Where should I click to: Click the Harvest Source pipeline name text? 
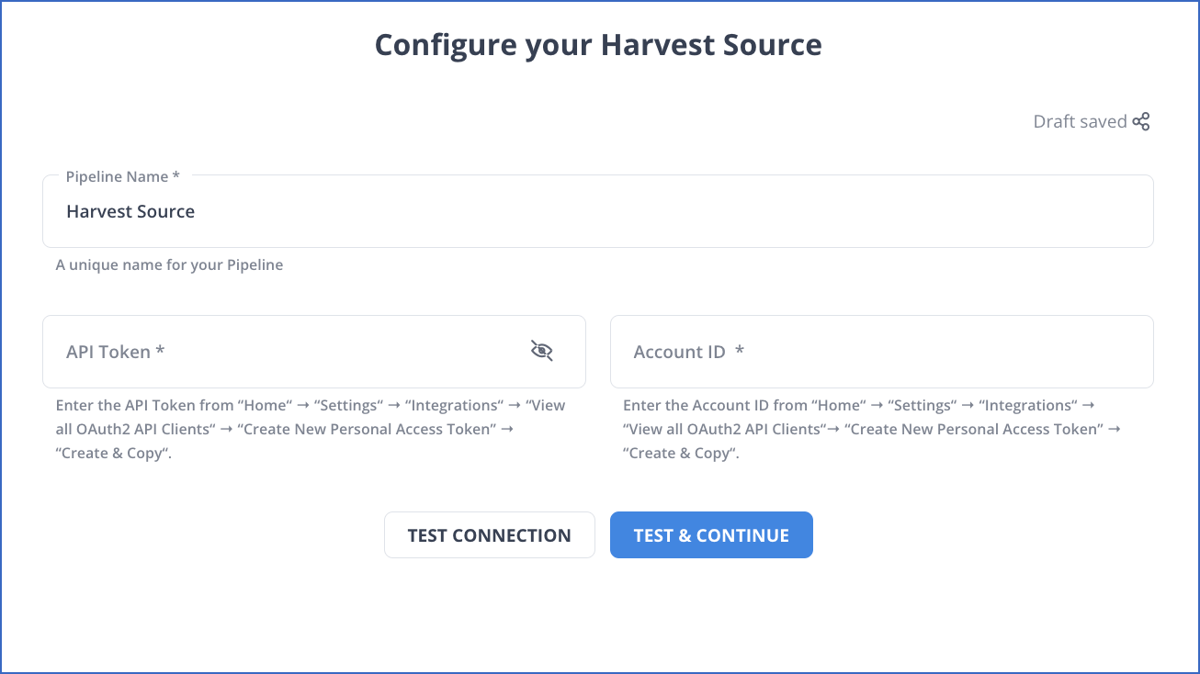click(x=130, y=211)
